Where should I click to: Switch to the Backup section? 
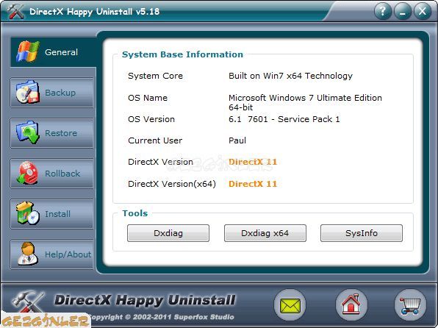click(52, 93)
